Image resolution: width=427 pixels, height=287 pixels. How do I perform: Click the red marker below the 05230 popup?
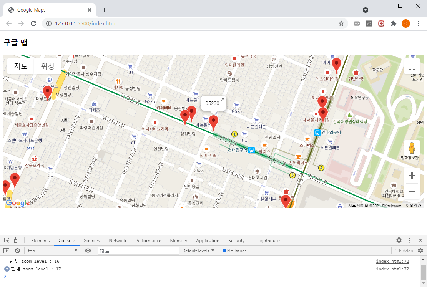point(214,123)
